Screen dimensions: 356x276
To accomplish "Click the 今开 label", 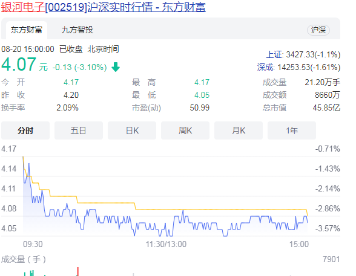I will [13, 82].
